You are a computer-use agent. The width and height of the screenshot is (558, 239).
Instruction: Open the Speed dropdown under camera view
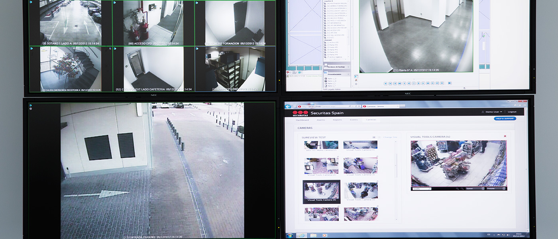475,189
